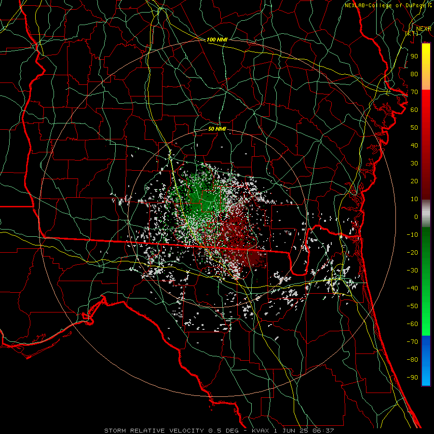Click the NEXLAB-College of DuPage credit text
Image resolution: width=434 pixels, height=434 pixels.
[x=388, y=5]
